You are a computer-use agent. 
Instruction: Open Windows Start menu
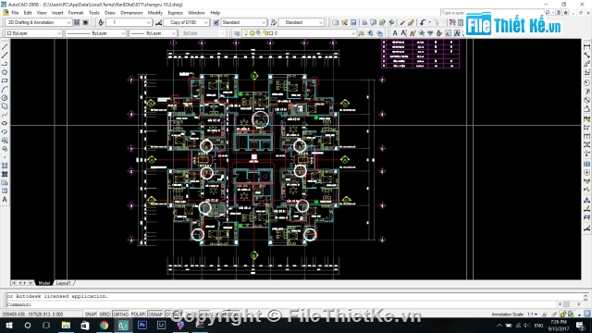click(x=8, y=325)
